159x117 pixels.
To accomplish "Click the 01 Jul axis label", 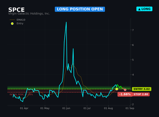I will 87,108.
